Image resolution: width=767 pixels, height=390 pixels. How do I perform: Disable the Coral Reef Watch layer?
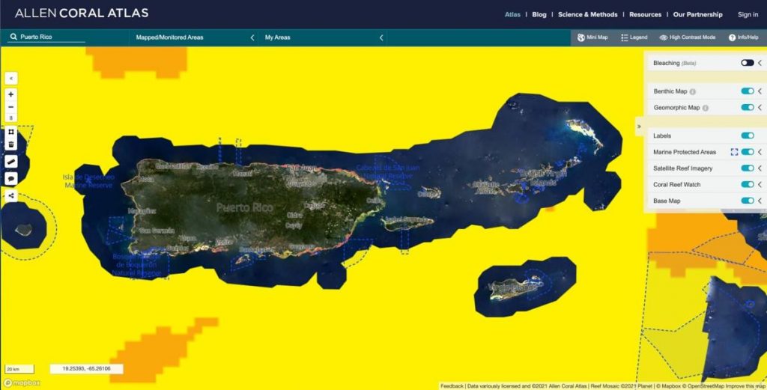click(747, 184)
